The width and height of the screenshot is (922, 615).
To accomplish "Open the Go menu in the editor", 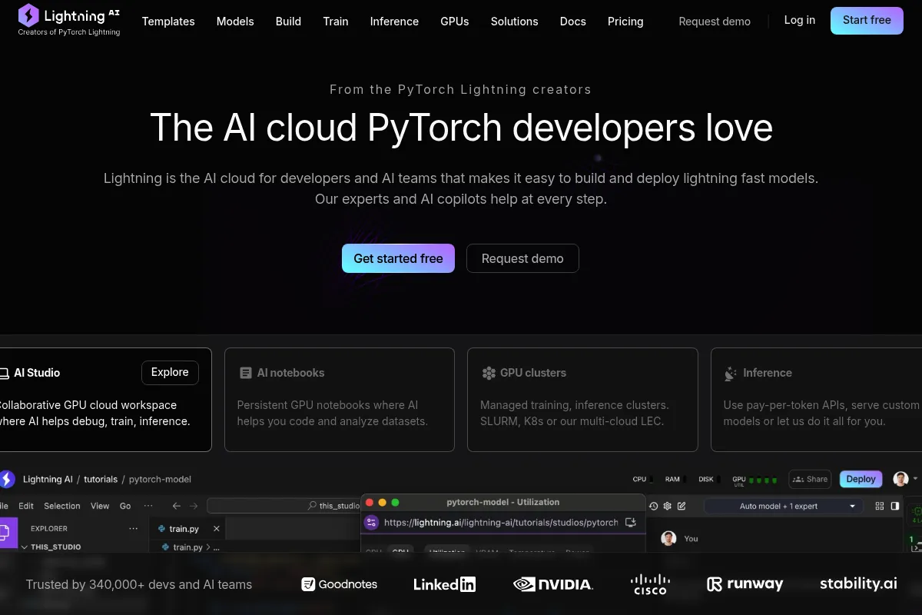I will click(125, 506).
